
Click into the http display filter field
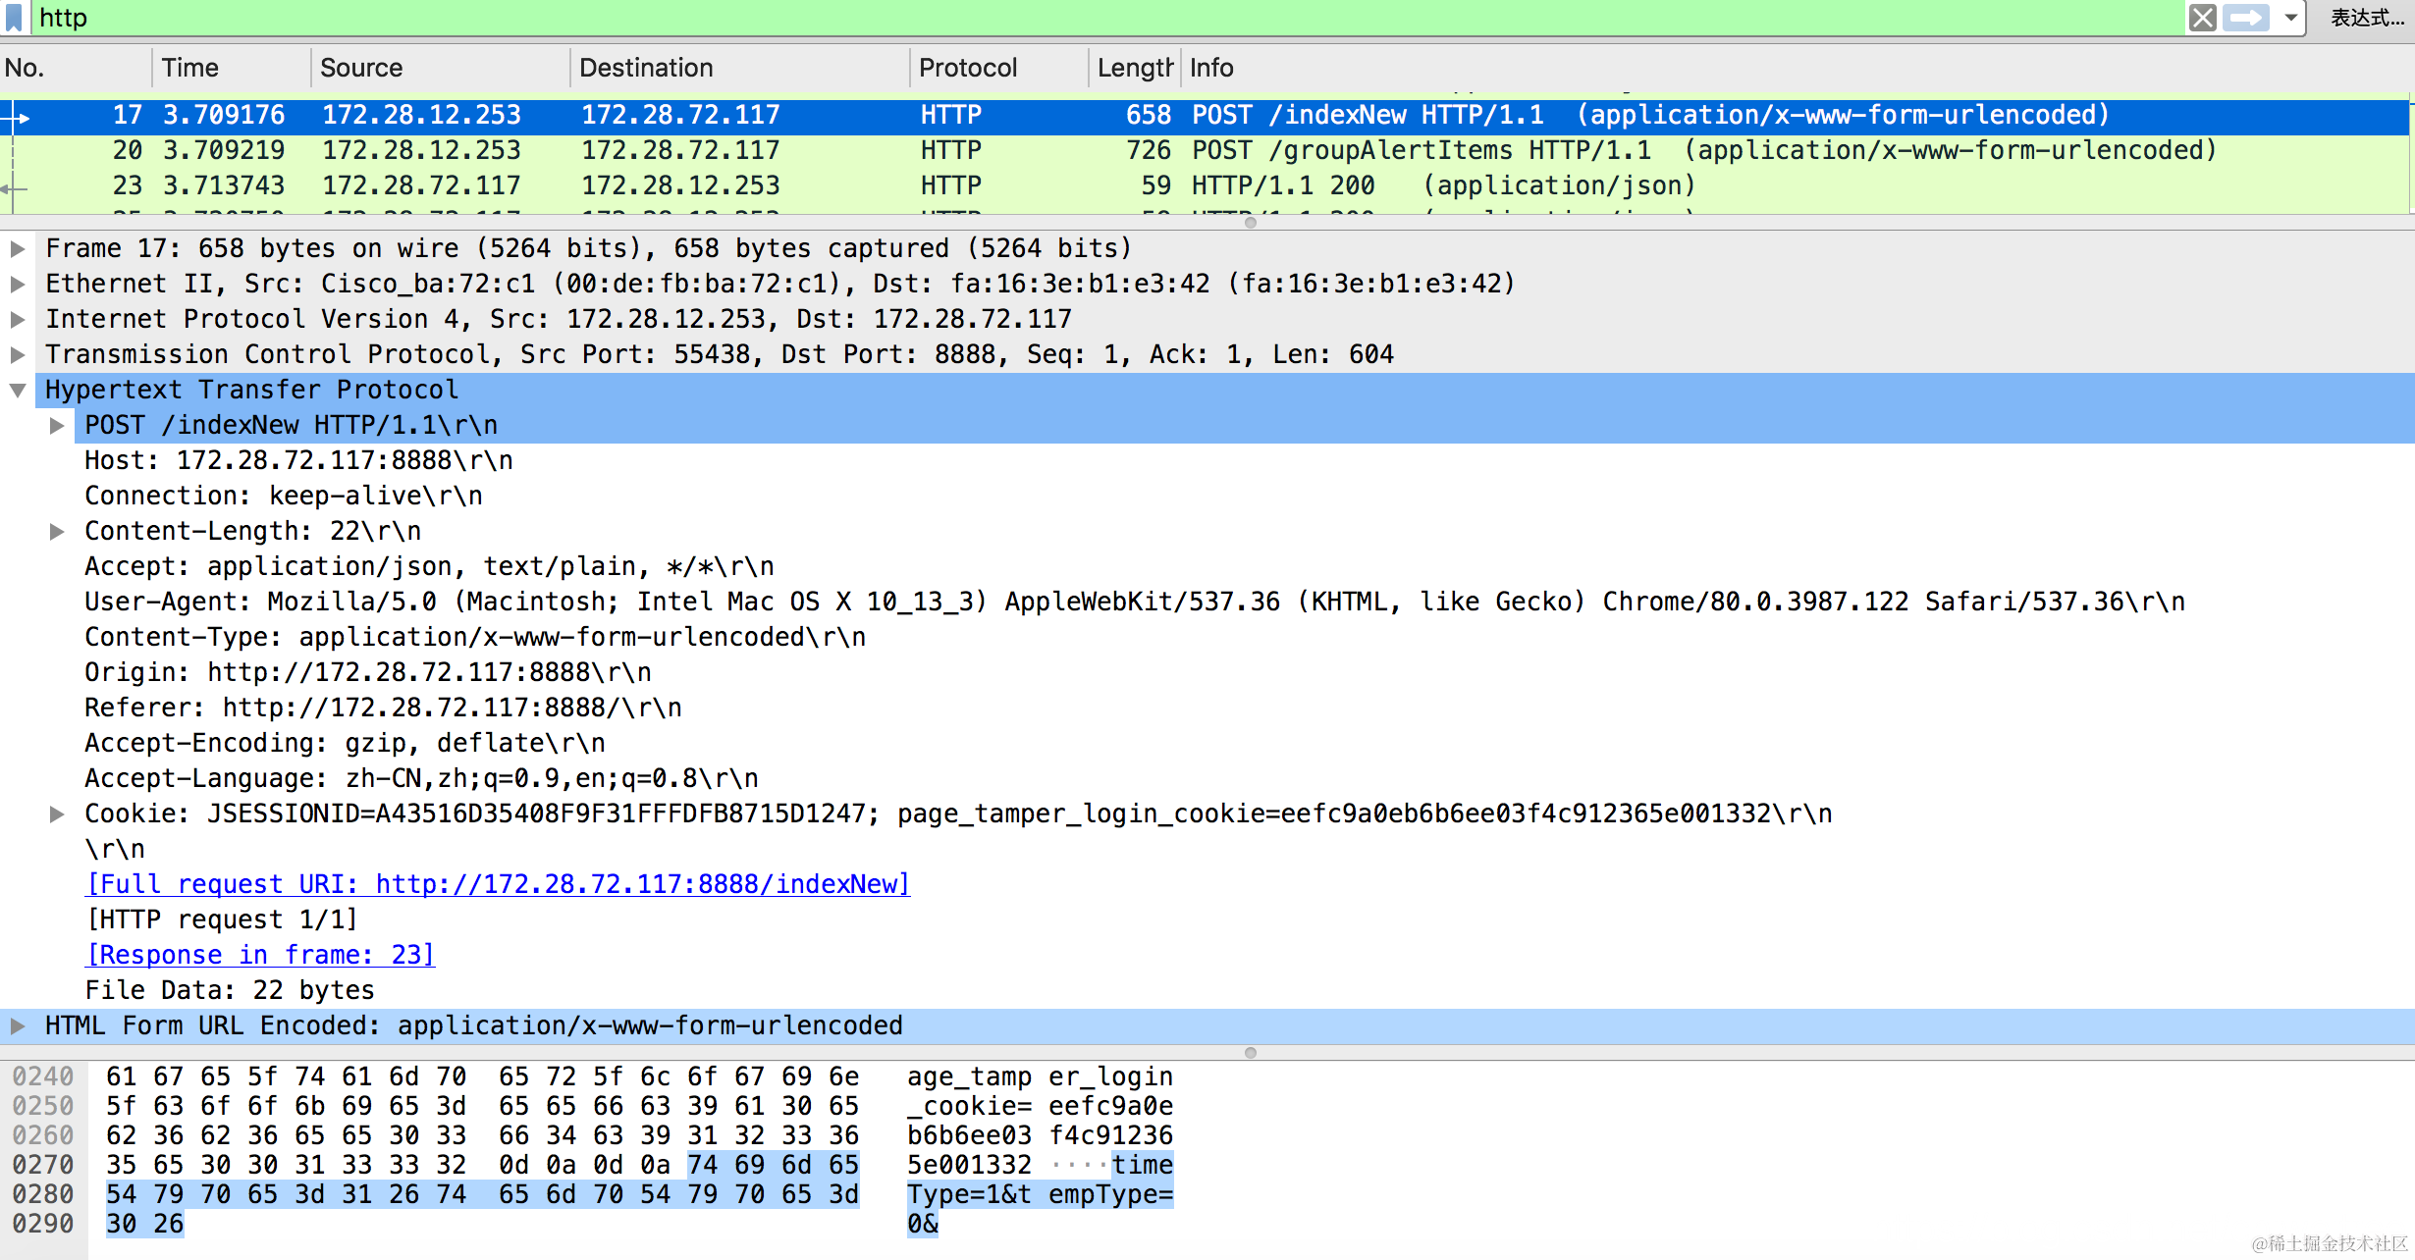1080,18
